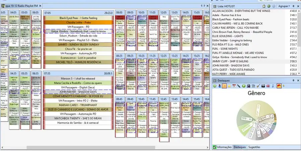
Task: Click the scrollbar left arrow under the playlist grid
Action: coord(2,147)
